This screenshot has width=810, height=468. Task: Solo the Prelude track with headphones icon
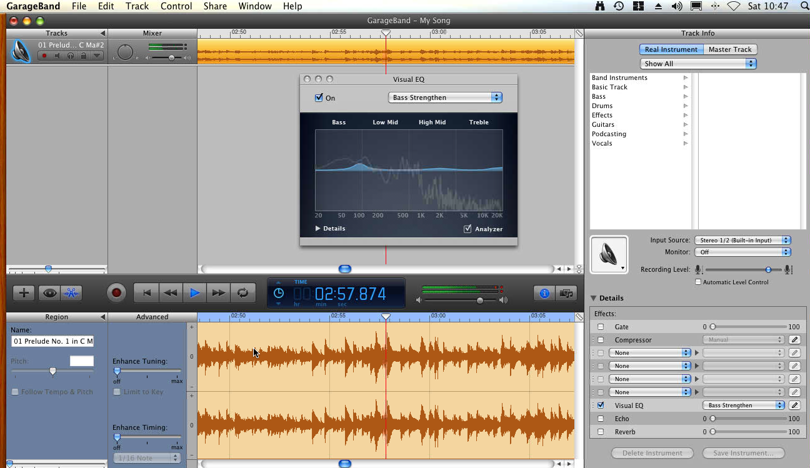click(x=70, y=56)
